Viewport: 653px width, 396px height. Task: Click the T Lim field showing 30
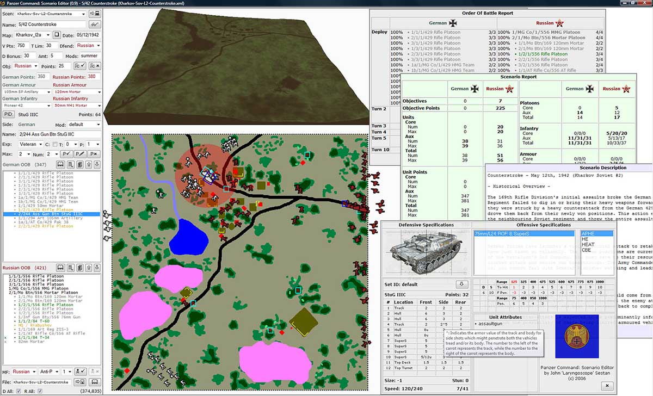(52, 45)
